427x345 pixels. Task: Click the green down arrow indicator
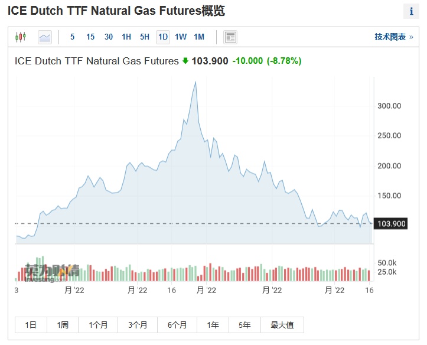[185, 61]
